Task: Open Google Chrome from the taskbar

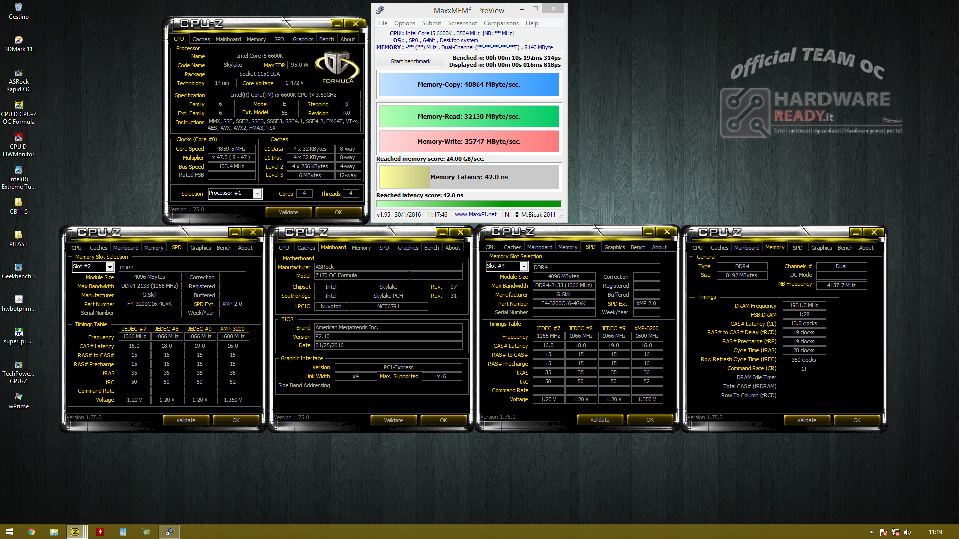Action: click(x=31, y=532)
